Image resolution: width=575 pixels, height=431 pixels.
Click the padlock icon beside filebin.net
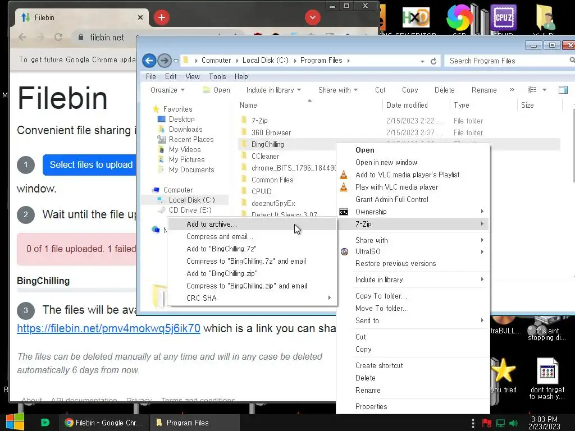pos(81,37)
